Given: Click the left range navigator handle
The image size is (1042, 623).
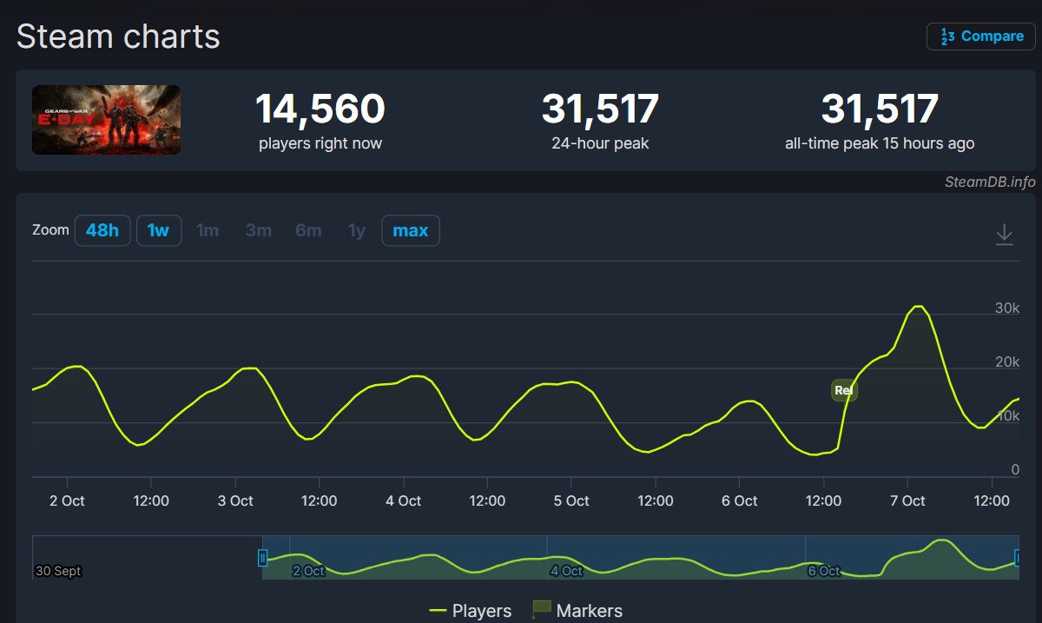Looking at the screenshot, I should [262, 558].
